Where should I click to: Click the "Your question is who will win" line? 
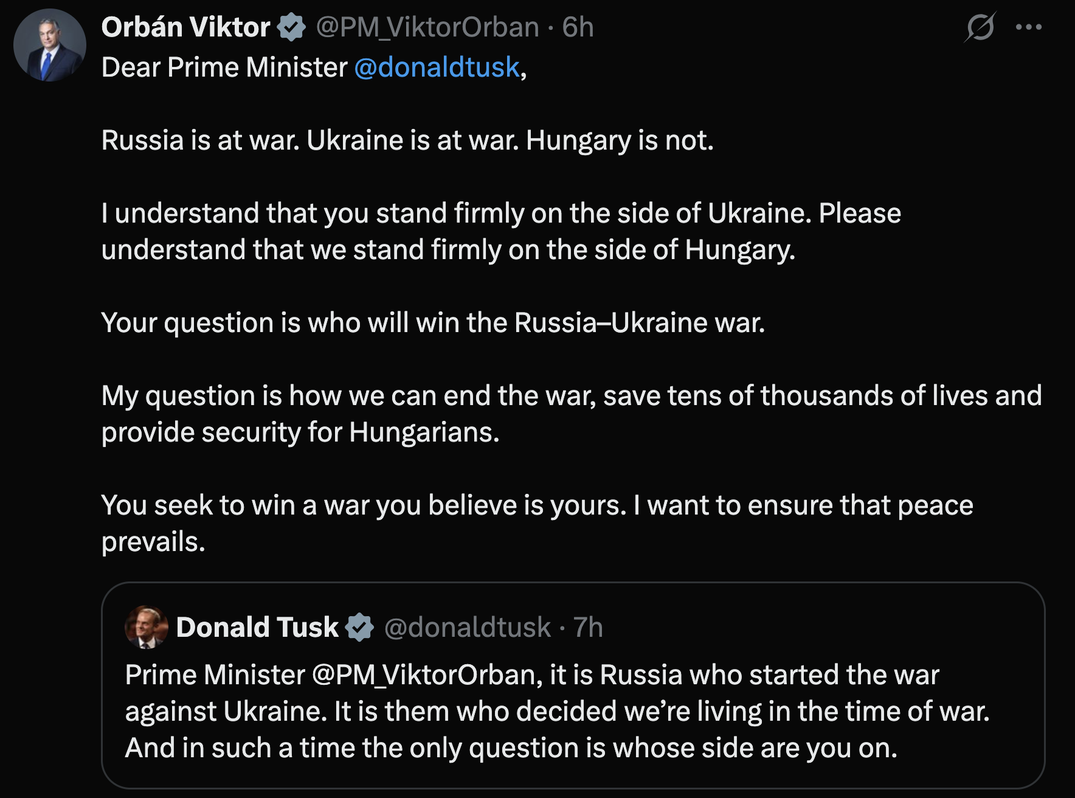coord(433,323)
